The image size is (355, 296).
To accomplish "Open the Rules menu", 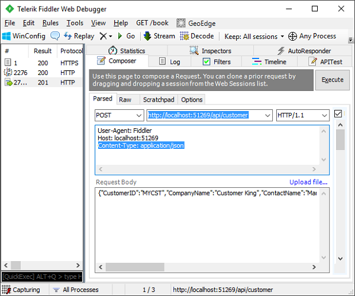I will [50, 23].
